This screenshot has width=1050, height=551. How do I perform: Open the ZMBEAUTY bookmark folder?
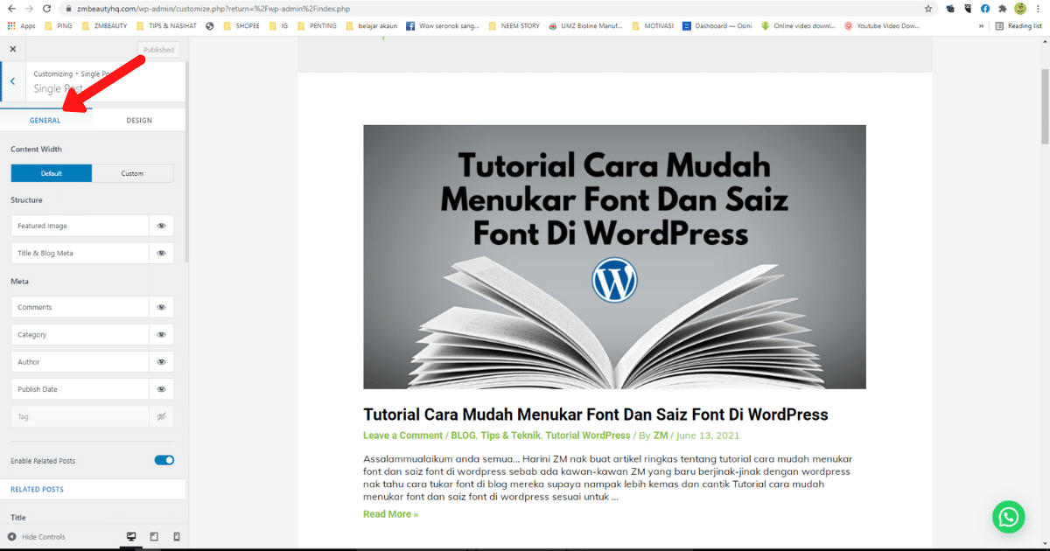[105, 25]
